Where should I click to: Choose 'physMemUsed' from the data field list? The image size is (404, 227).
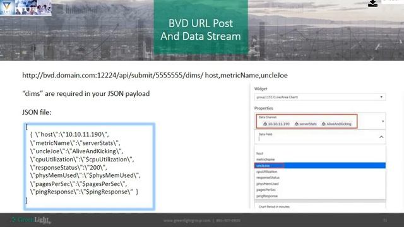coord(320,183)
